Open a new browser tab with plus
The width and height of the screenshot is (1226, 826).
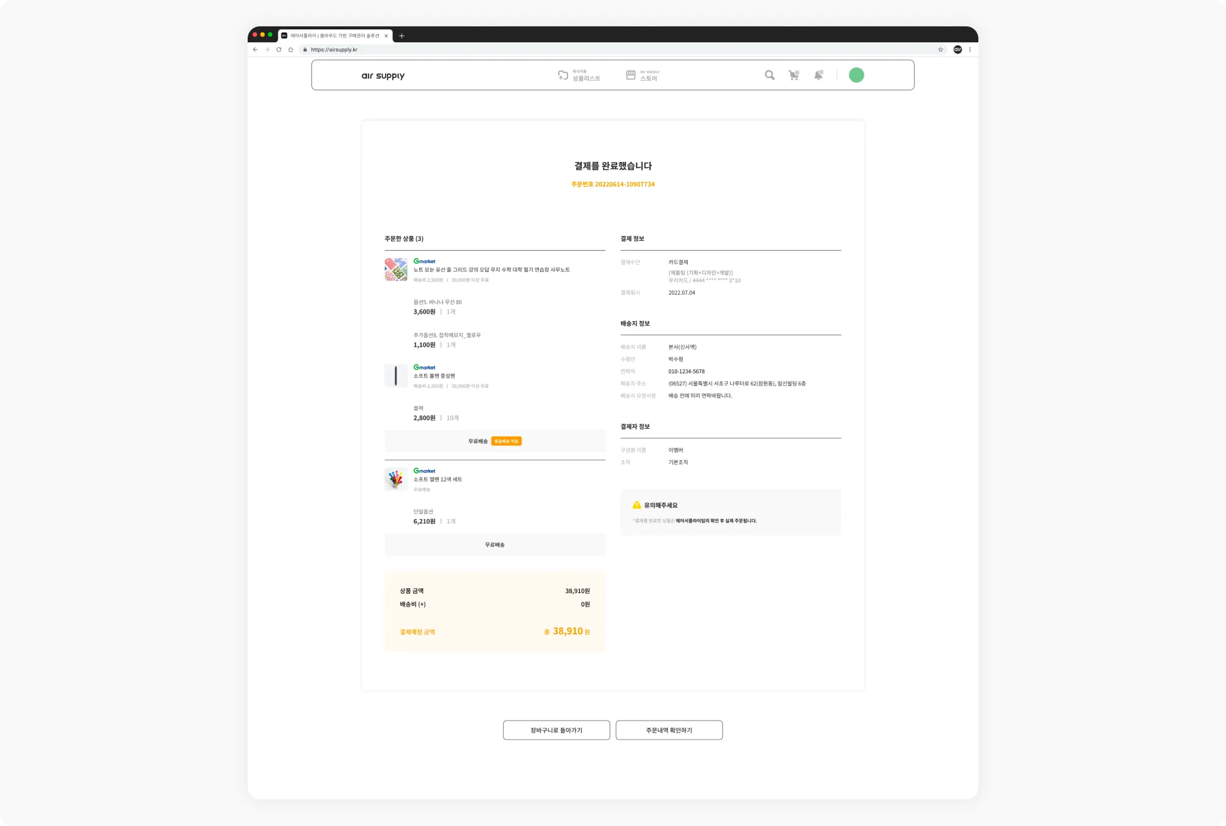[402, 36]
